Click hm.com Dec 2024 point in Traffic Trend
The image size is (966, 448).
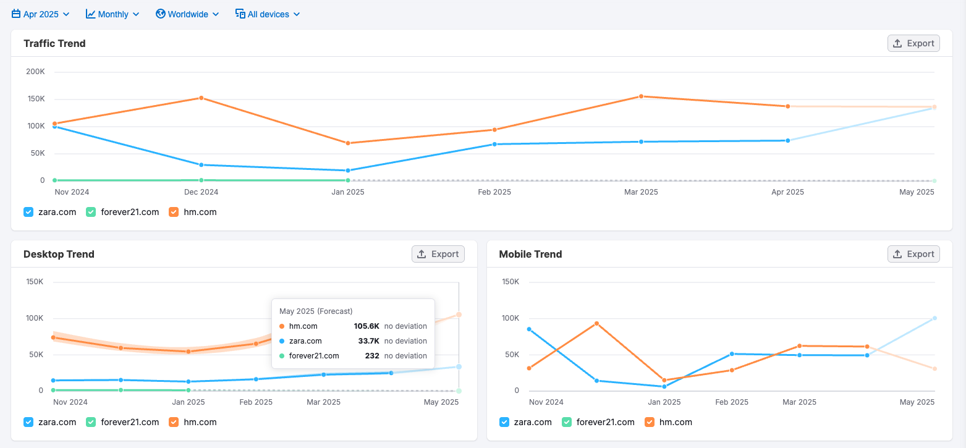[201, 98]
